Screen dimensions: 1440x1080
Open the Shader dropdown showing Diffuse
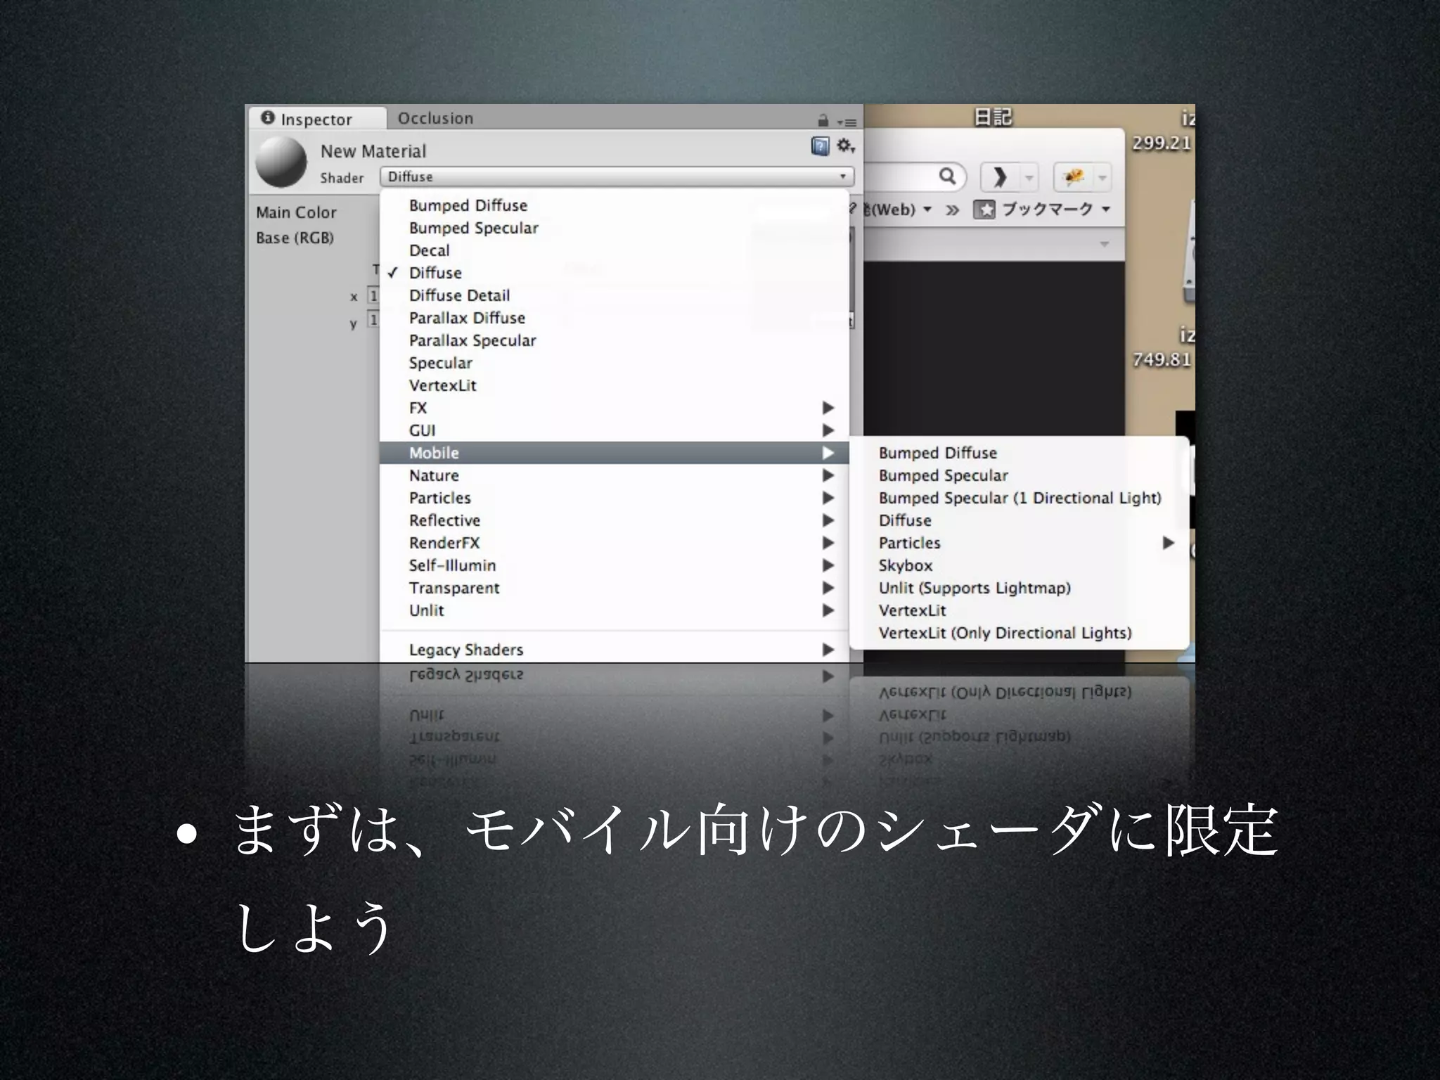coord(616,176)
